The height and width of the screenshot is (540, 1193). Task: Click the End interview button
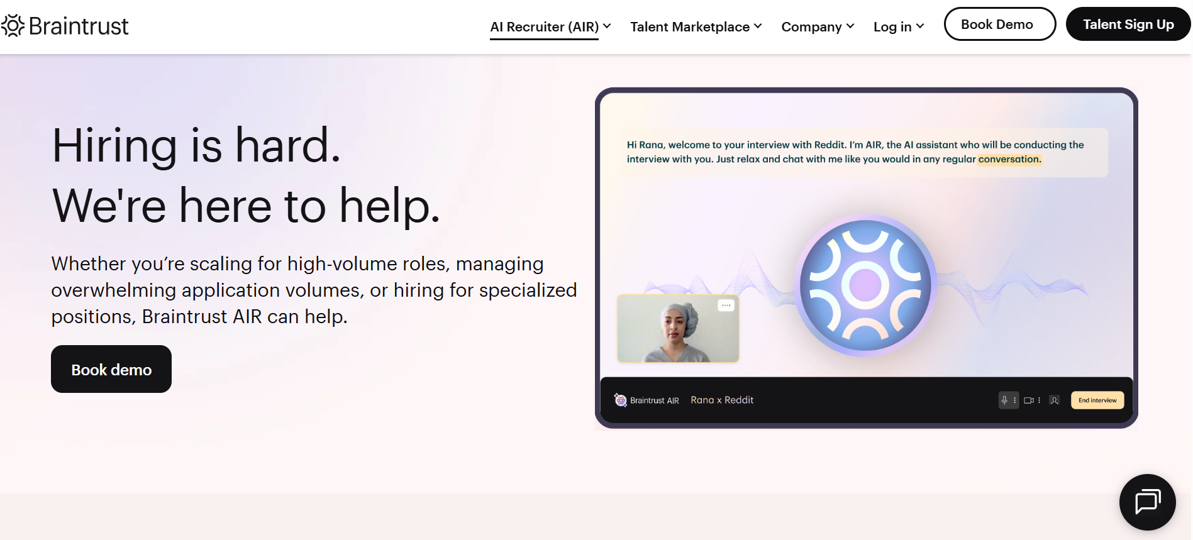tap(1097, 400)
